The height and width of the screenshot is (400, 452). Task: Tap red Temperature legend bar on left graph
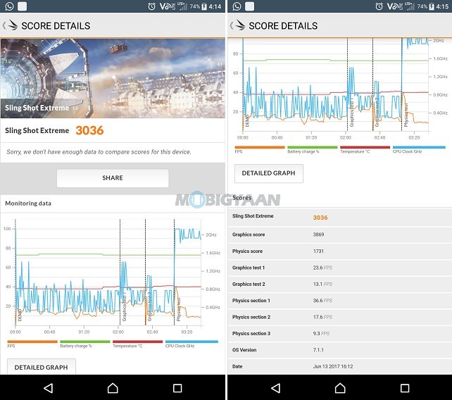point(138,342)
